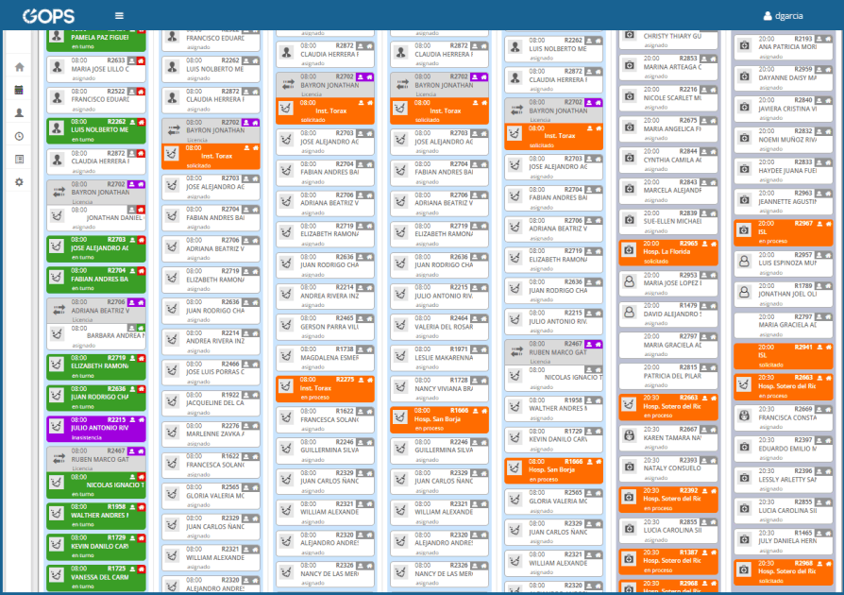This screenshot has height=595, width=844.
Task: Select the person icon in the sidebar
Action: coord(20,112)
